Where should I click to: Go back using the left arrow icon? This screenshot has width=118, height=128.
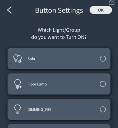coord(9,10)
